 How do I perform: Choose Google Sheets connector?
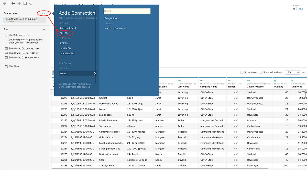[112, 18]
